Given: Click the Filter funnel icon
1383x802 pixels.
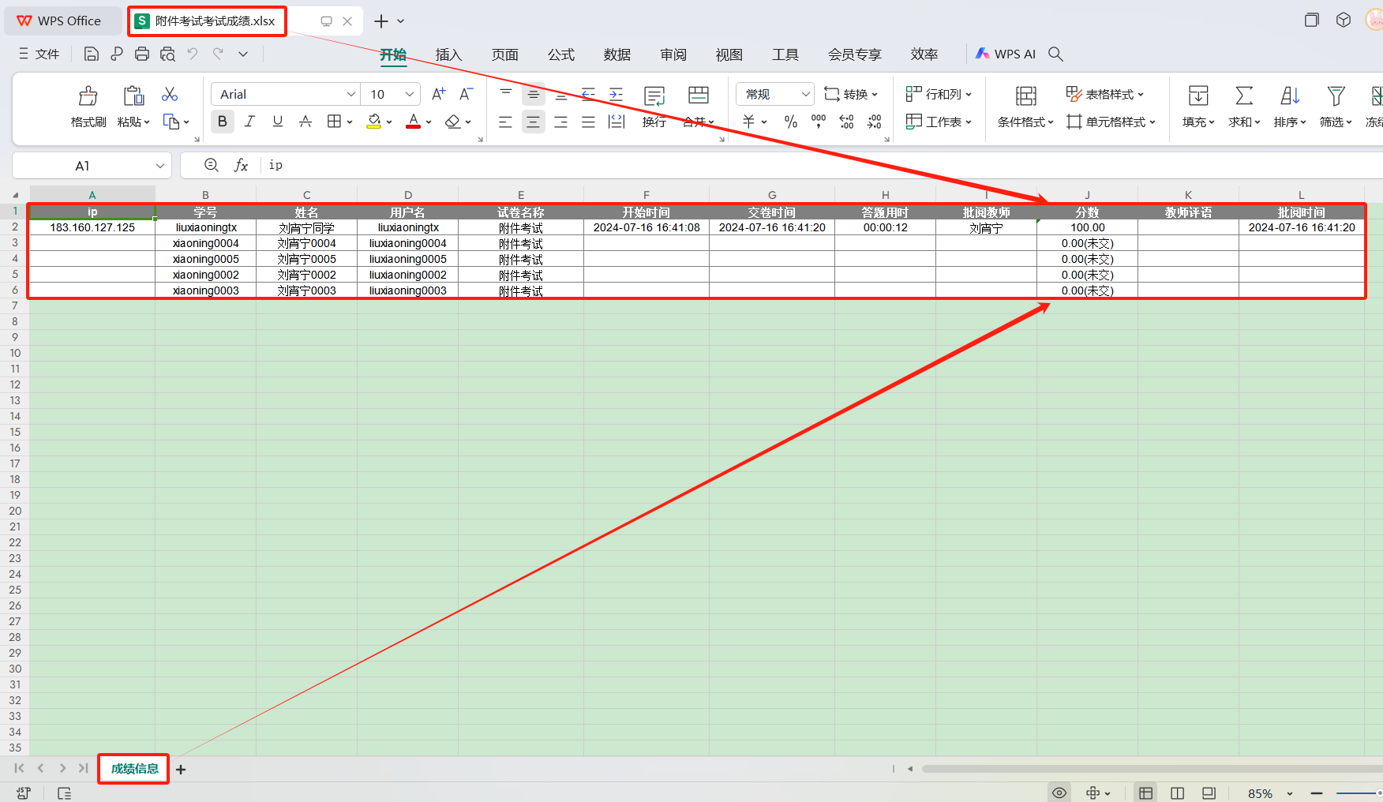Looking at the screenshot, I should point(1335,96).
